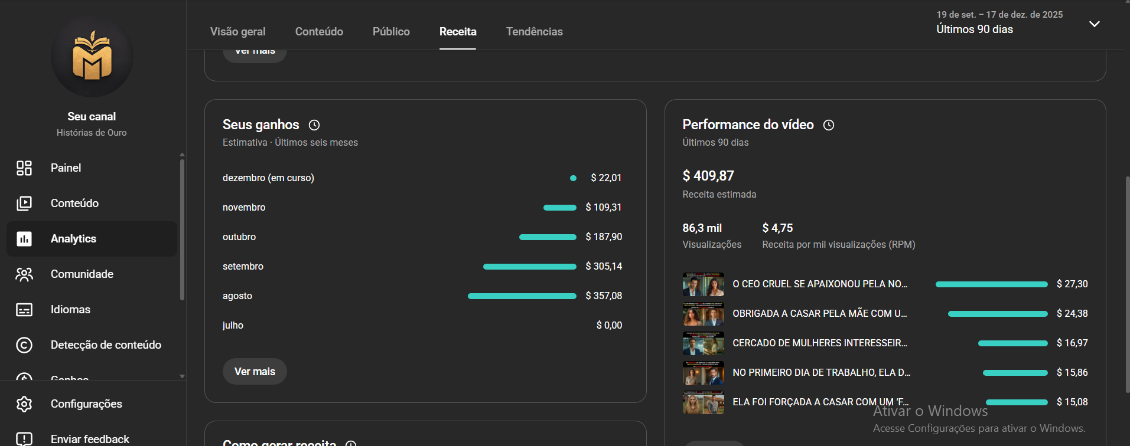Click clock icon beside Performance do vídeo
Screen dimensions: 1130x446
[x=829, y=125]
